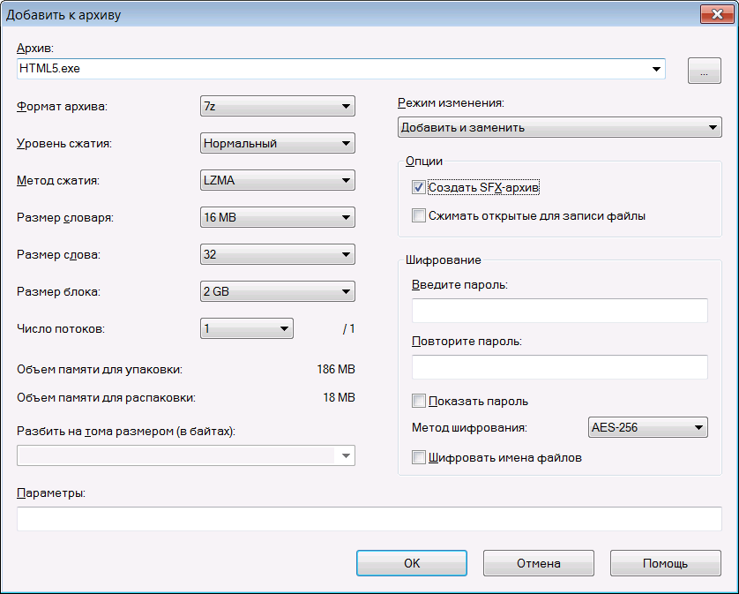Close the Добавить к архиву dialog
This screenshot has height=594, width=739.
point(717,14)
